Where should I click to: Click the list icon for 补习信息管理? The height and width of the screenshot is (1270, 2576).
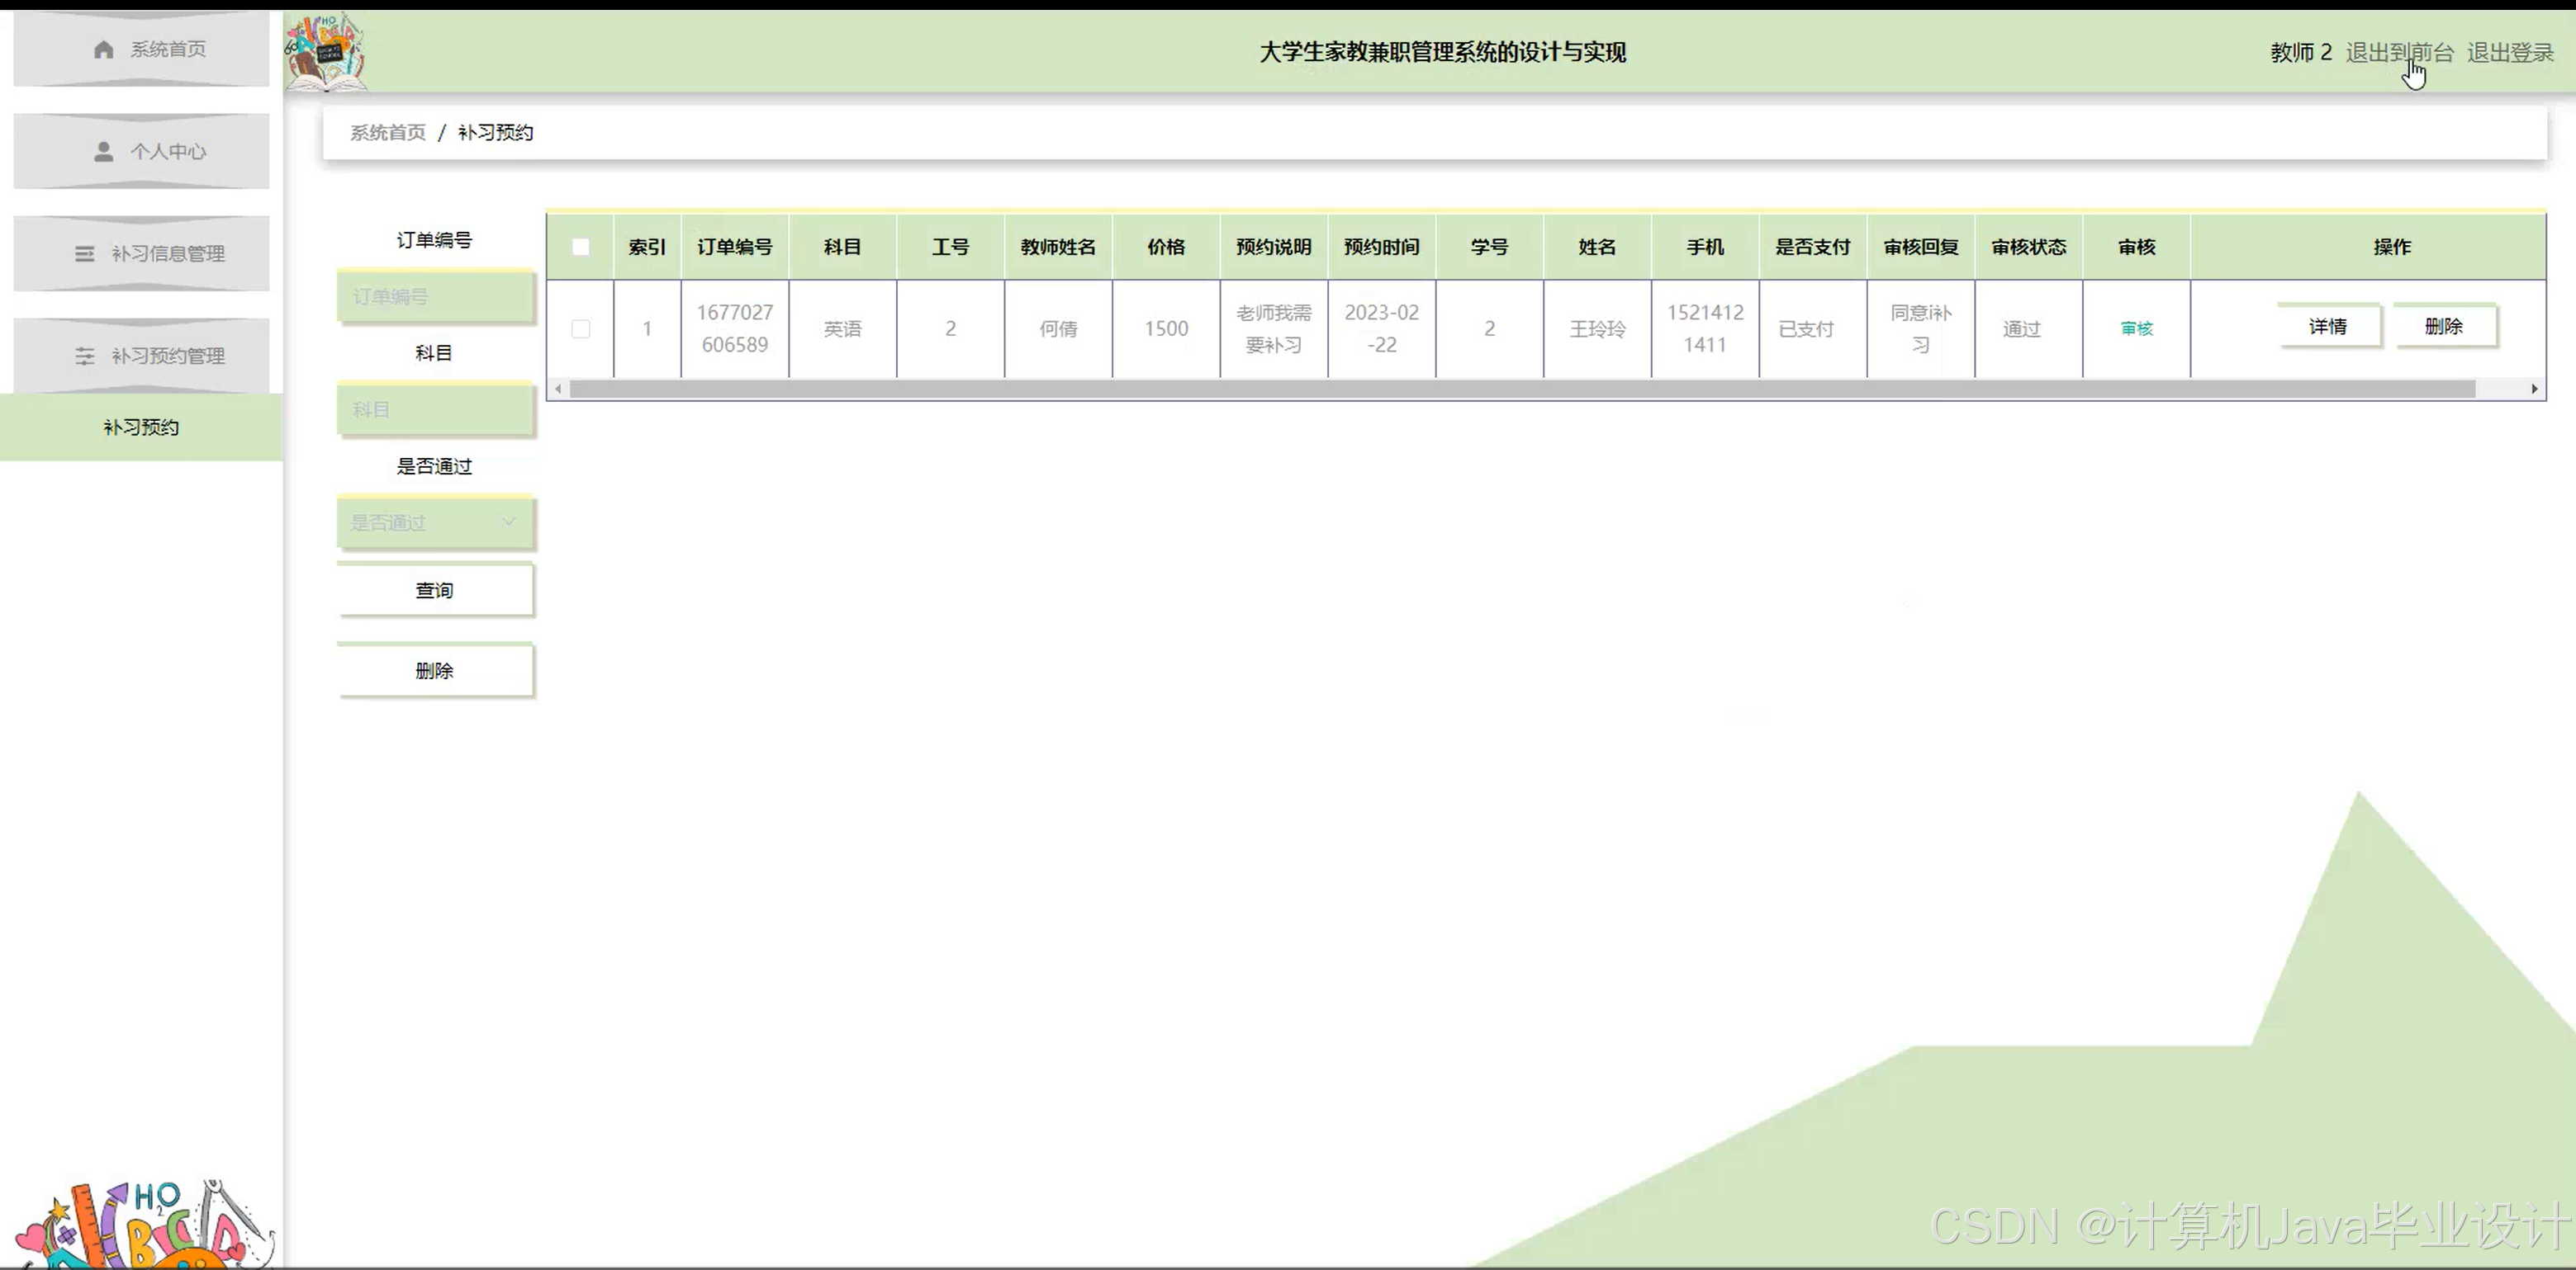coord(85,254)
